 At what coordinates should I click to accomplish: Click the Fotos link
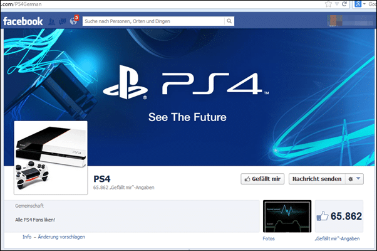(269, 238)
